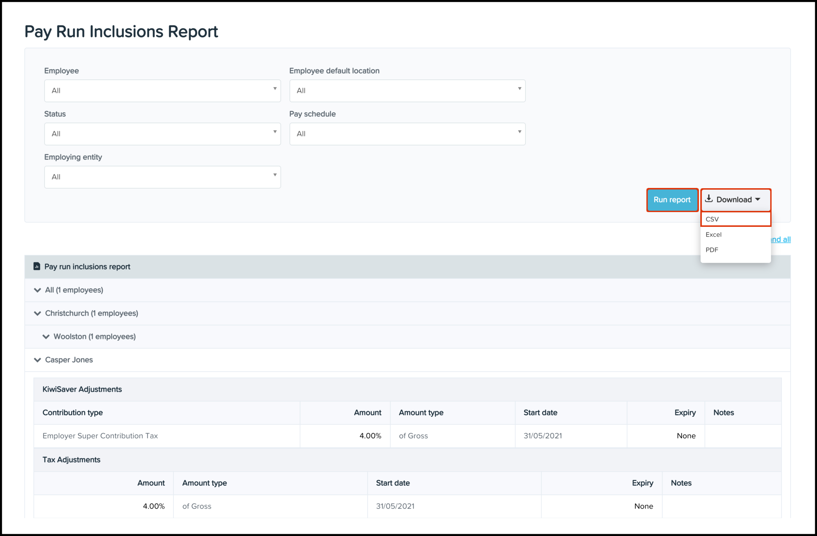Screen dimensions: 817x536
Task: Collapse the Casper Jones chevron
Action: tap(37, 360)
